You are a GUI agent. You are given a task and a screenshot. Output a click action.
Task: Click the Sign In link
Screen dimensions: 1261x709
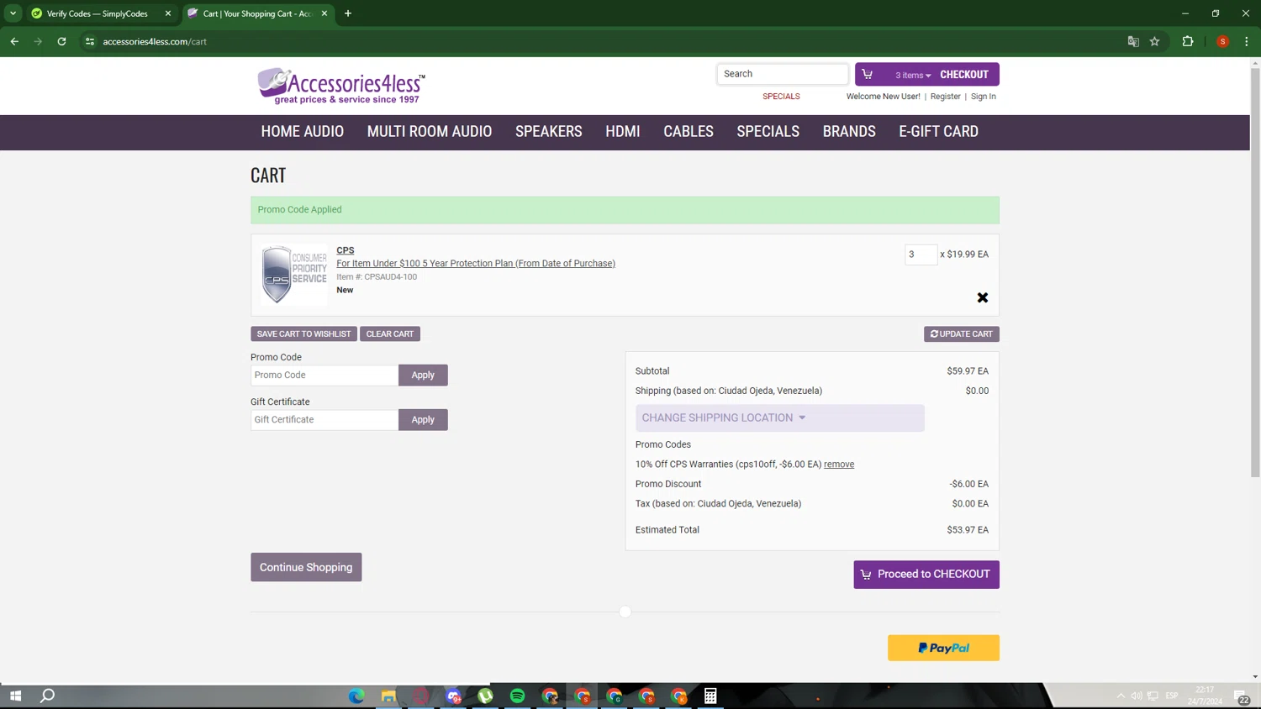983,97
